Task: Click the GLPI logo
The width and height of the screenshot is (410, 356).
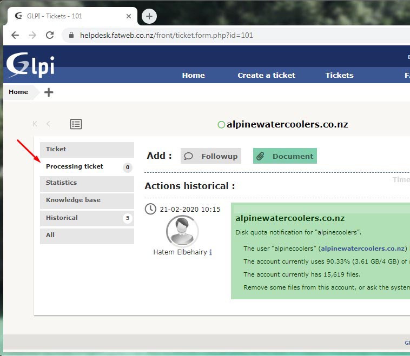Action: pyautogui.click(x=30, y=65)
